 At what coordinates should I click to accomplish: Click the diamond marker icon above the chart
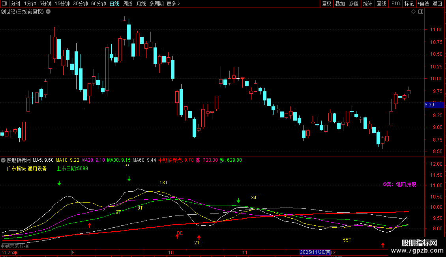413,12
